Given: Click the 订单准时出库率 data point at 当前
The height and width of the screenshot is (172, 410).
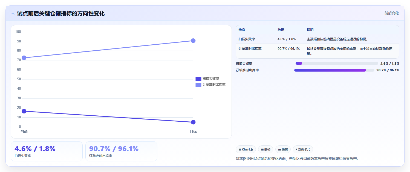Looking at the screenshot, I should click(x=24, y=58).
